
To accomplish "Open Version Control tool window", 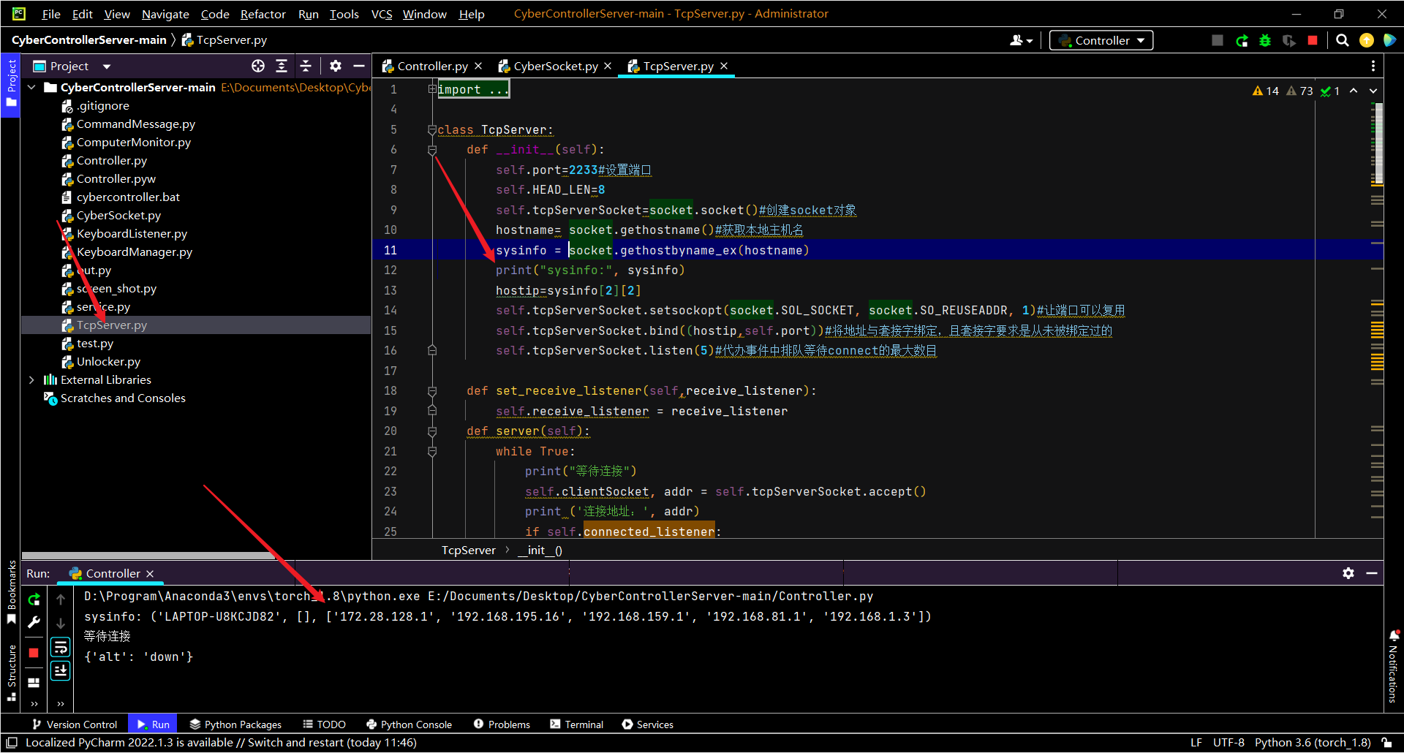I will (75, 724).
